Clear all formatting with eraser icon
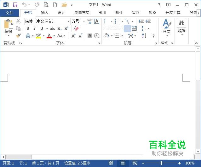The image size is (201, 167). [x=77, y=28]
